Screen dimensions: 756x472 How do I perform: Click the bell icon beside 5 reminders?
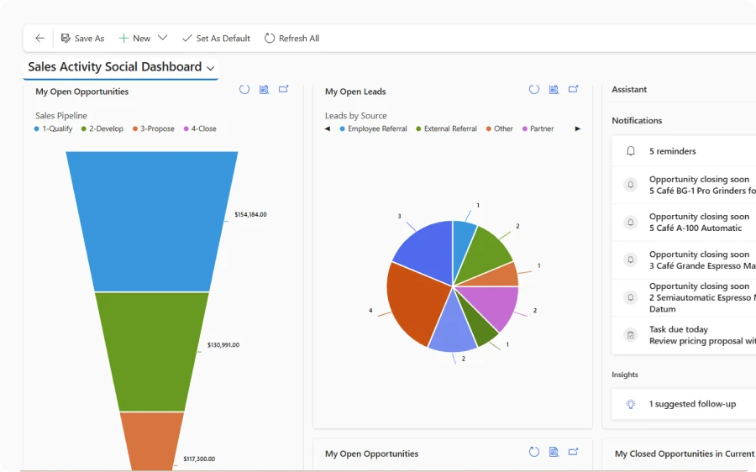(x=631, y=151)
